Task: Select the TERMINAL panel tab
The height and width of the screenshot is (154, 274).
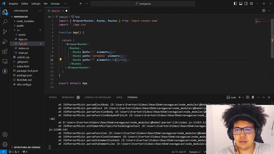Action: pyautogui.click(x=132, y=97)
